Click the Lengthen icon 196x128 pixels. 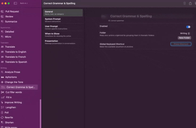point(2,107)
